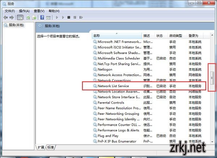The height and width of the screenshot is (158, 217).
Task: Sort by the 描述 column header
Action: [148, 36]
